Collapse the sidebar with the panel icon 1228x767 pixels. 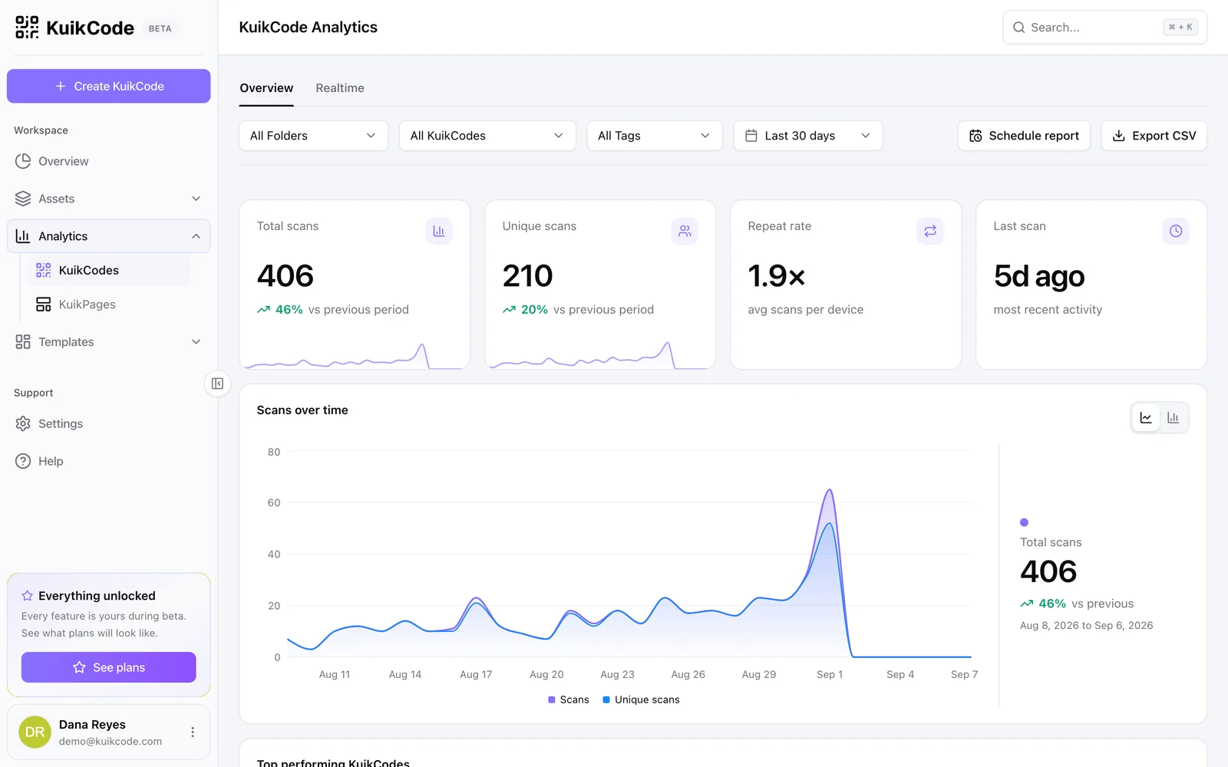pyautogui.click(x=217, y=383)
